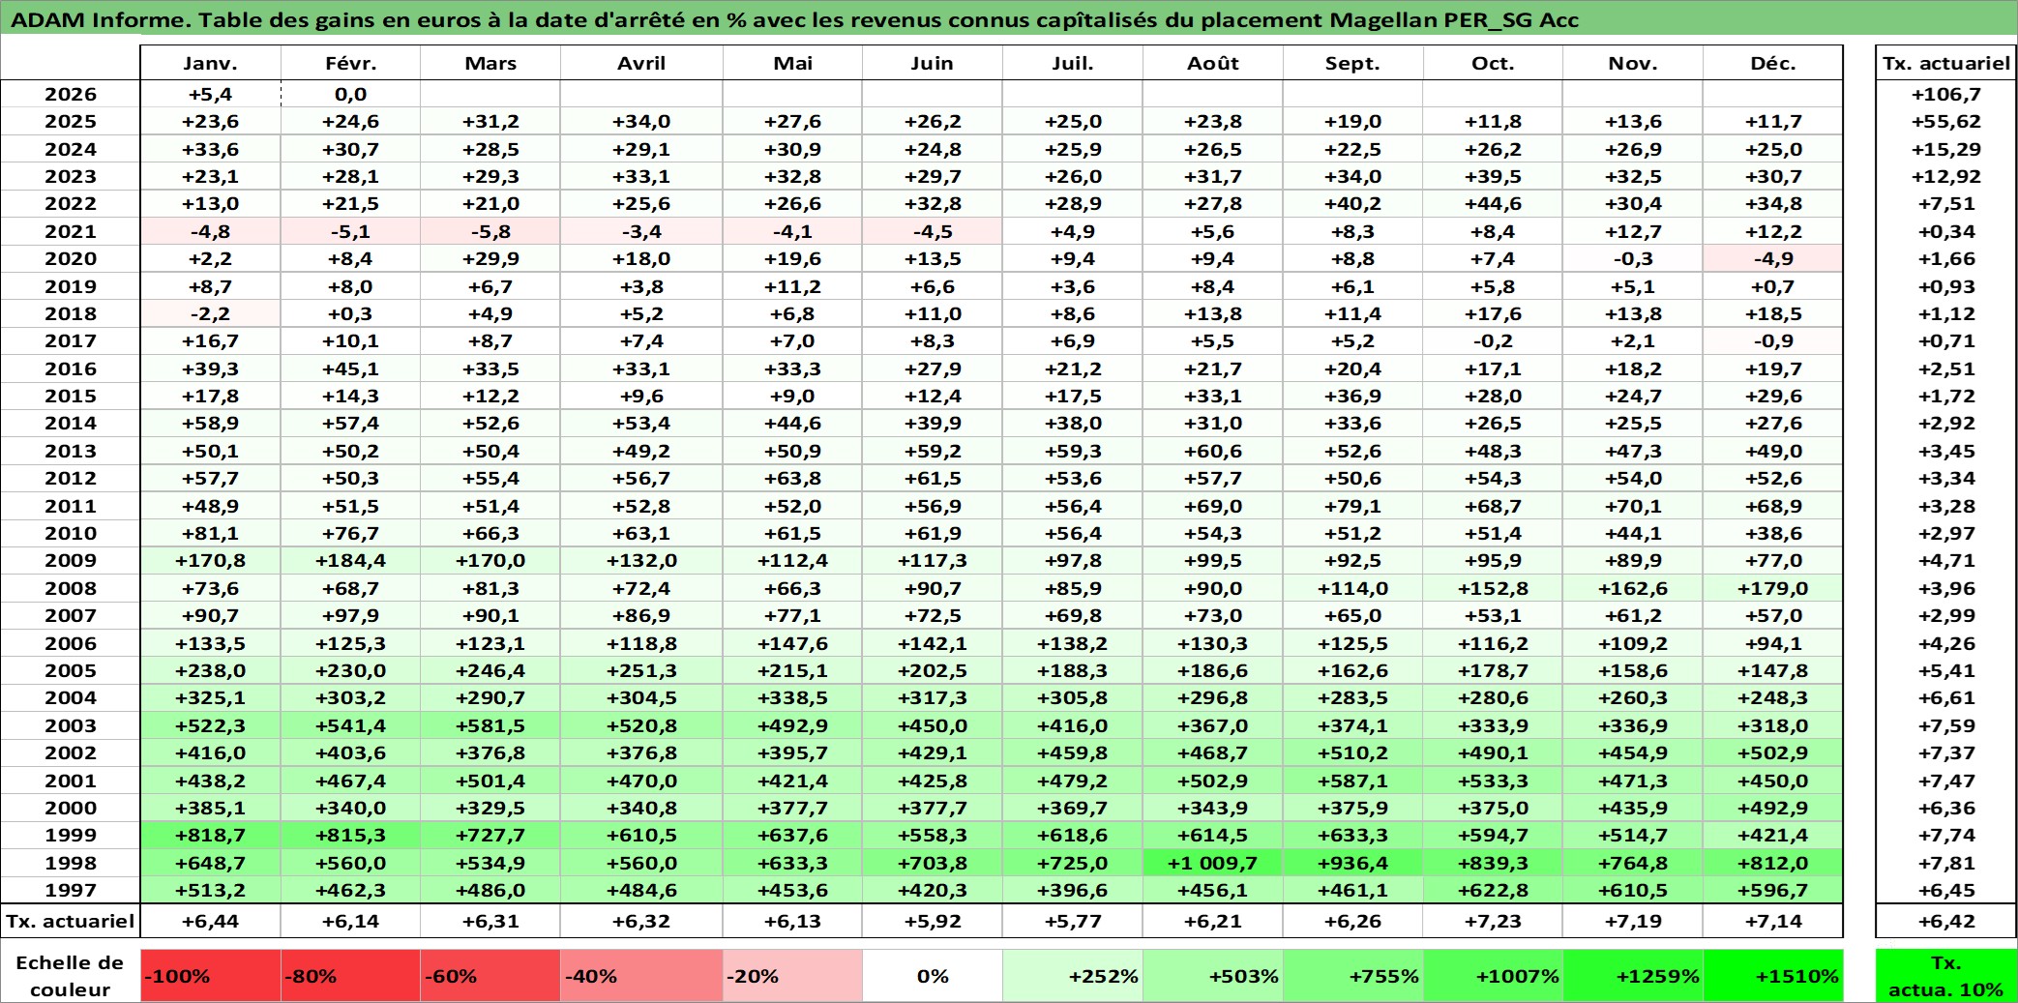Select the 'Févr.' column header
This screenshot has width=2018, height=1003.
[x=350, y=64]
